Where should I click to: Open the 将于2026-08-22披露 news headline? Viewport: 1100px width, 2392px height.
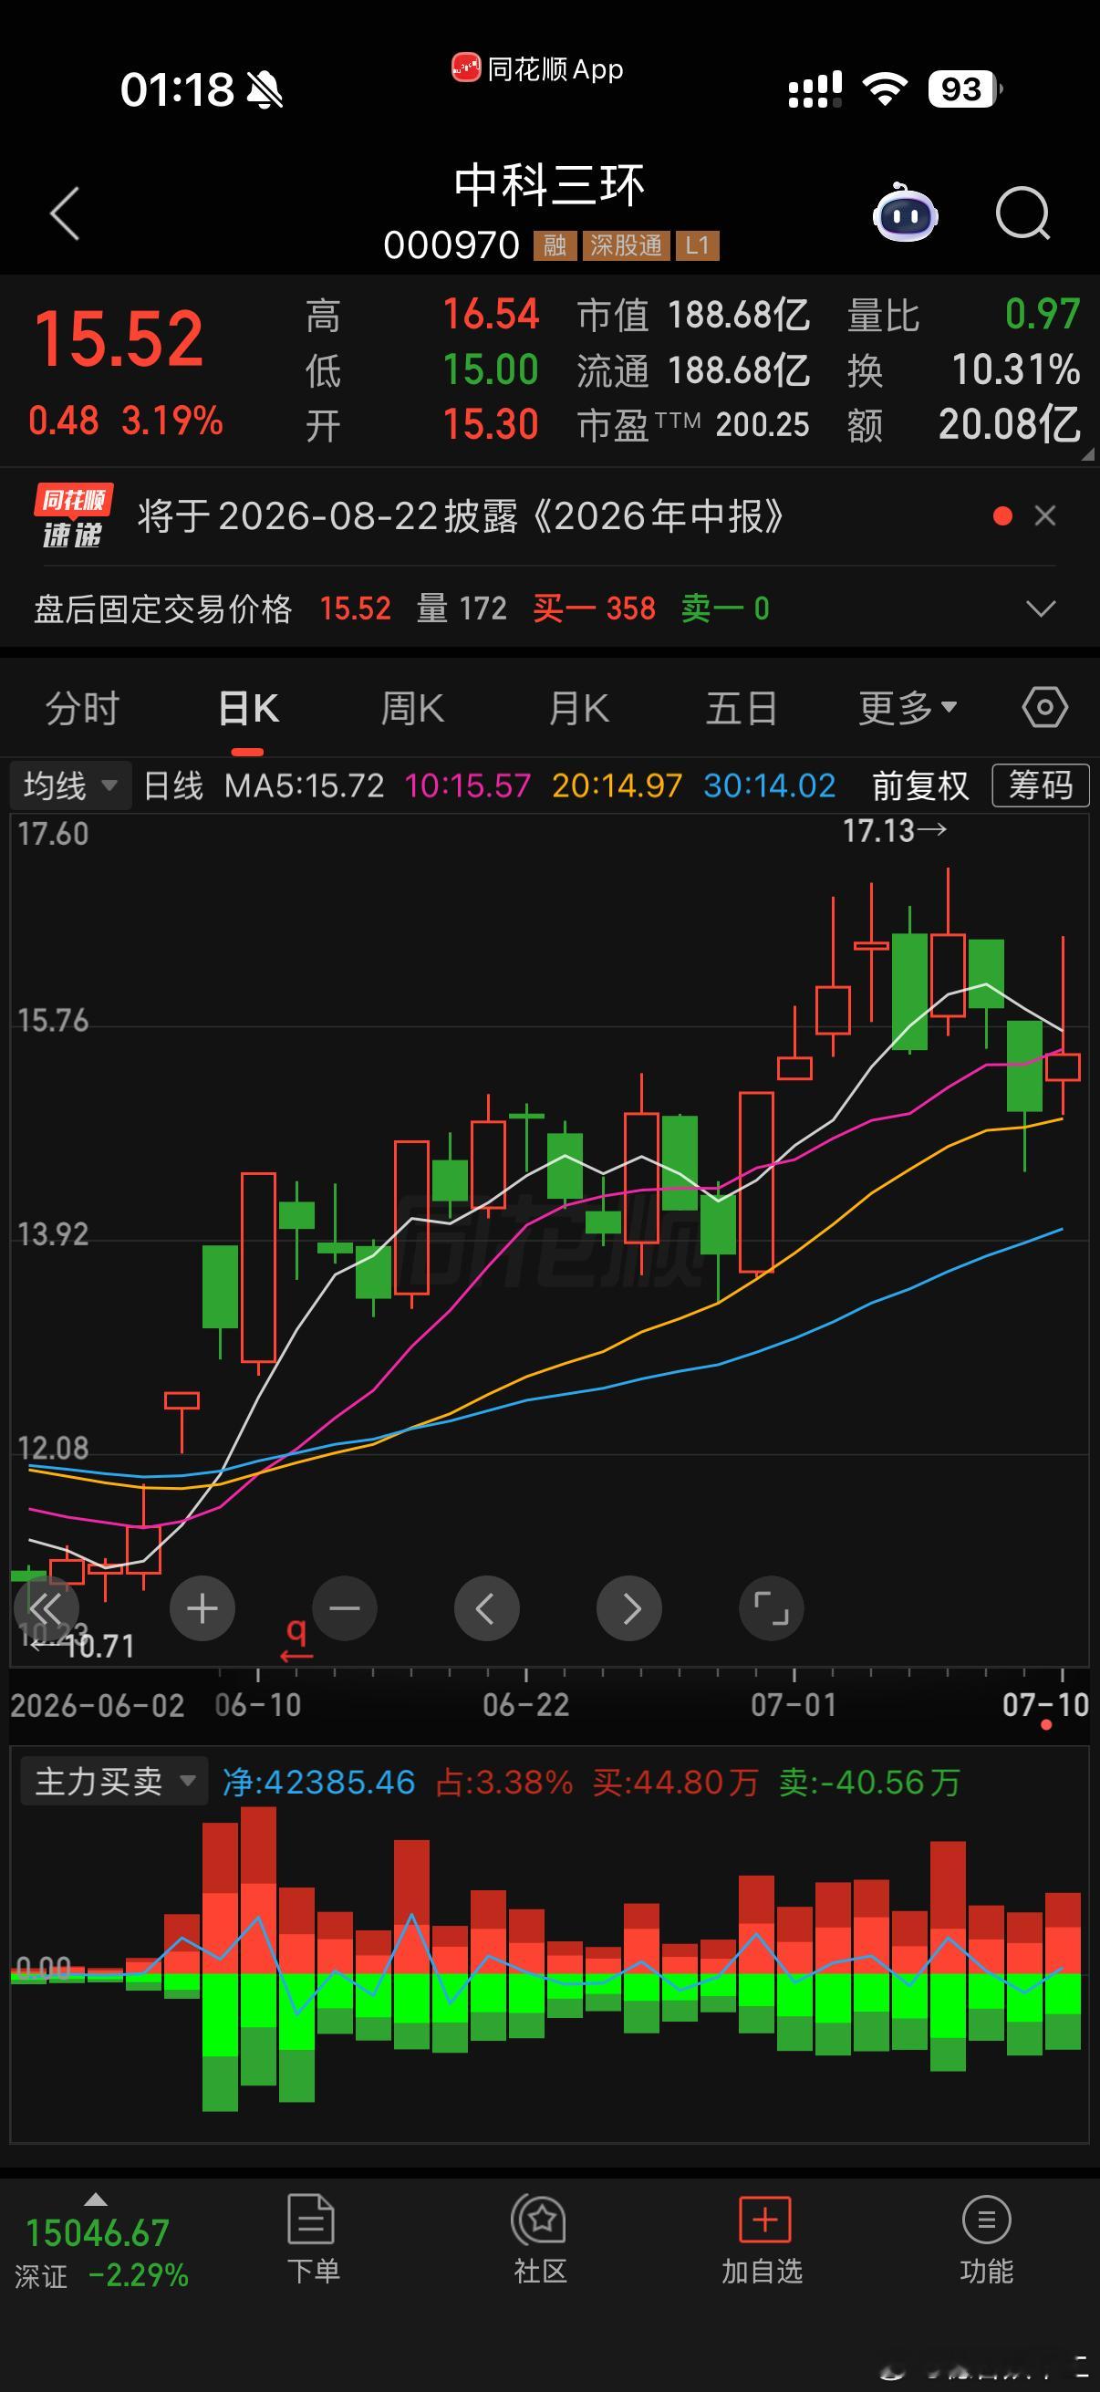[461, 516]
